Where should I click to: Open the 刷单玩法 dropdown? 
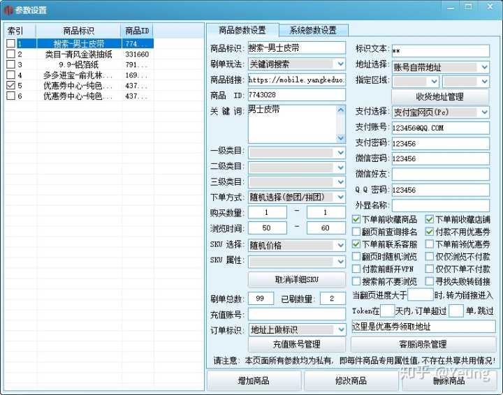[x=340, y=64]
